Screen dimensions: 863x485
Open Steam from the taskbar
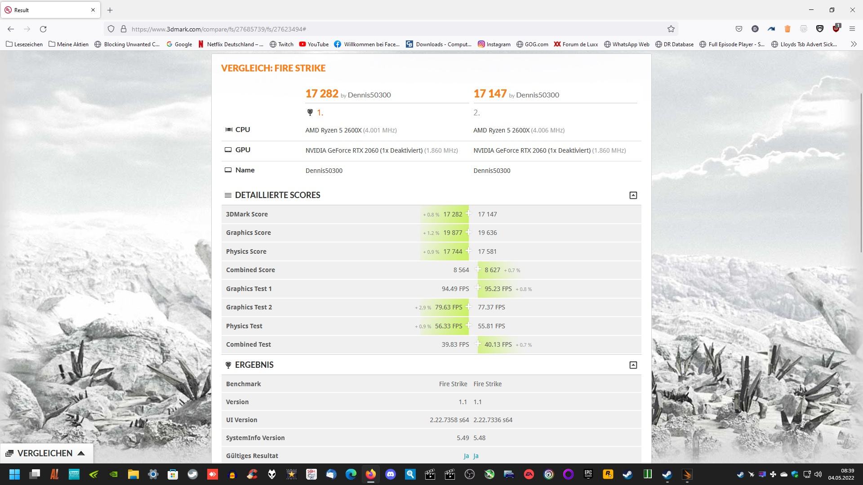click(627, 474)
